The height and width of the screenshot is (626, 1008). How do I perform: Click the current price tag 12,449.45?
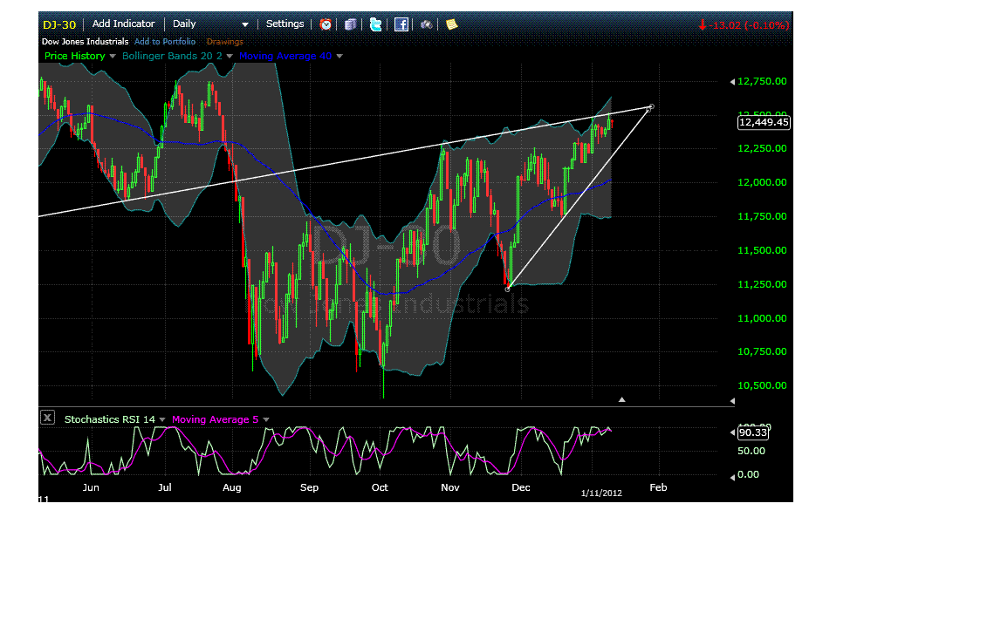click(x=763, y=122)
